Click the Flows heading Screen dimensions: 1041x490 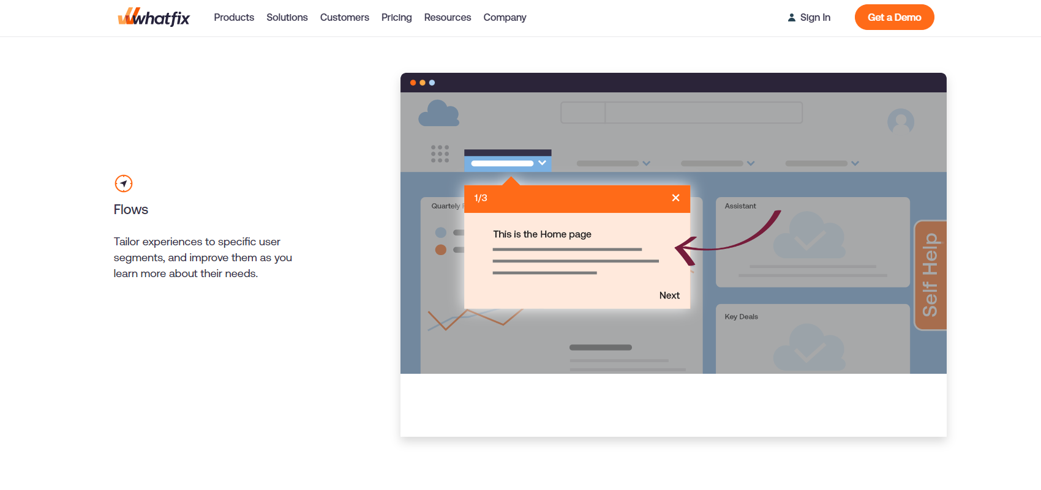(131, 209)
